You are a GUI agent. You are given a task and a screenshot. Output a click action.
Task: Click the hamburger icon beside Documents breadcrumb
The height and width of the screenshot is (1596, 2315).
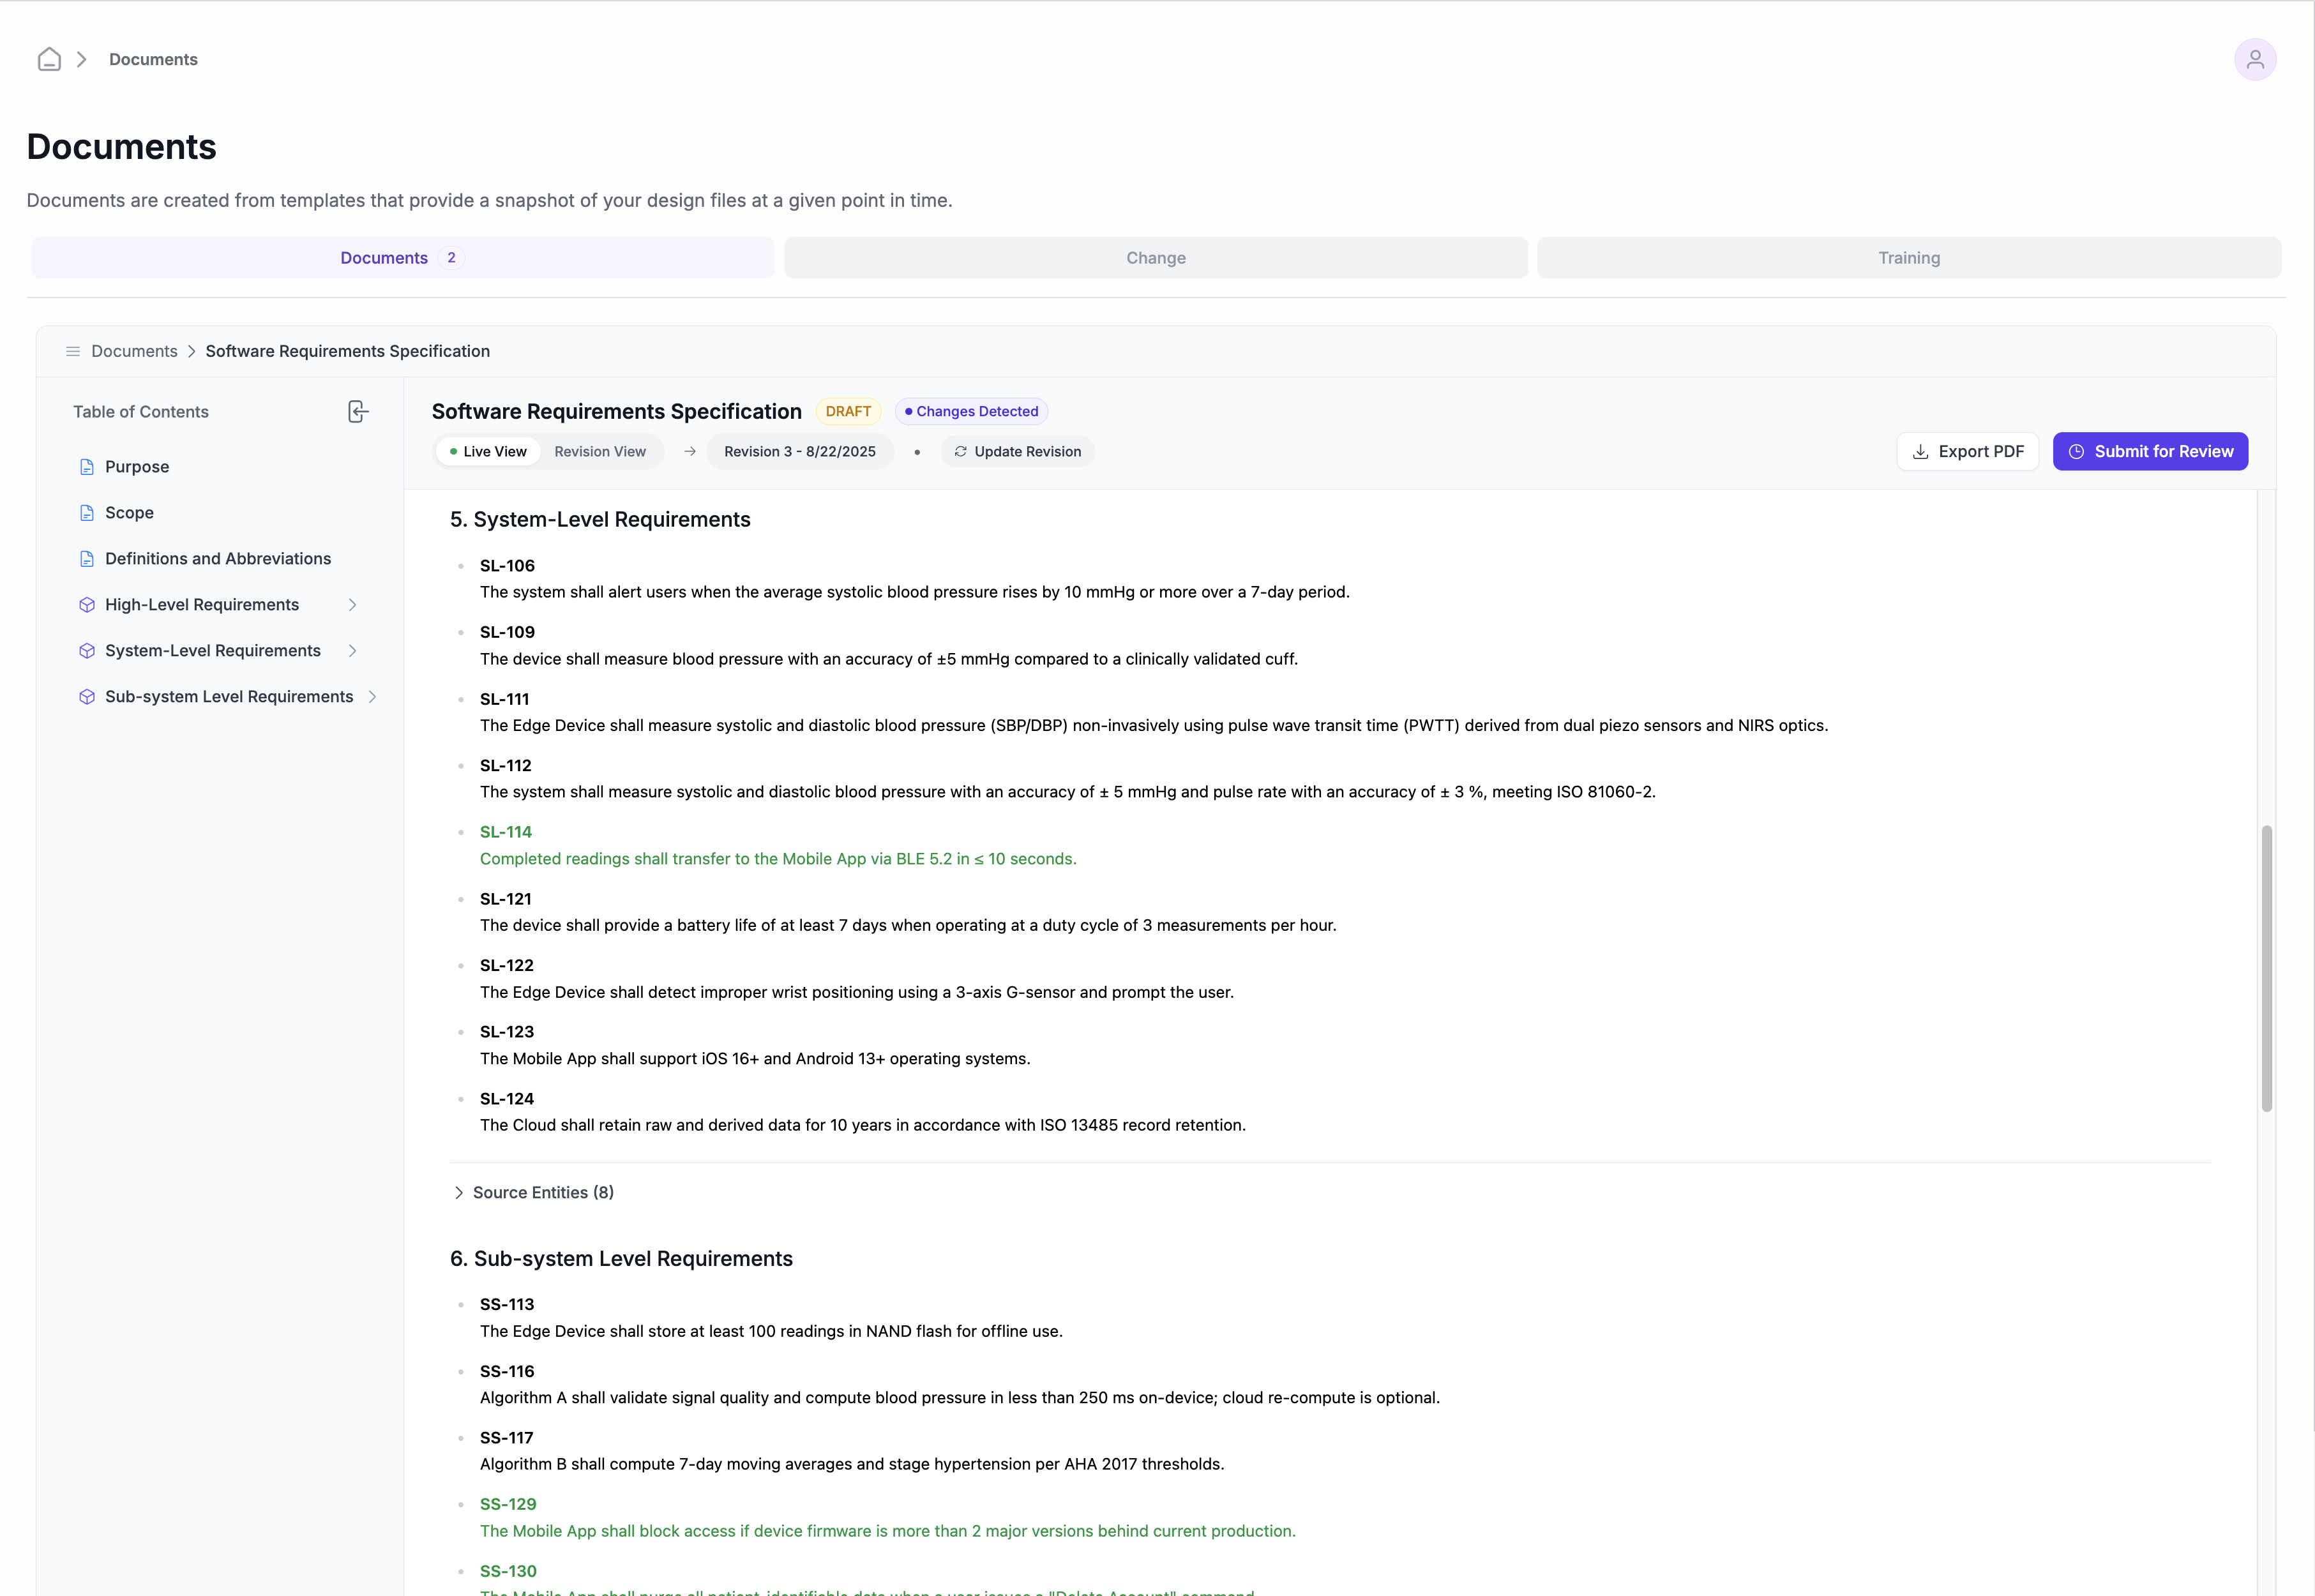tap(73, 351)
